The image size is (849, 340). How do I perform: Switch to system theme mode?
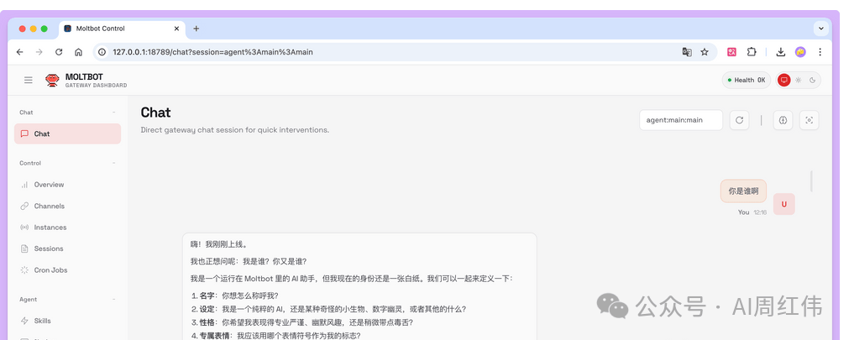pyautogui.click(x=784, y=81)
